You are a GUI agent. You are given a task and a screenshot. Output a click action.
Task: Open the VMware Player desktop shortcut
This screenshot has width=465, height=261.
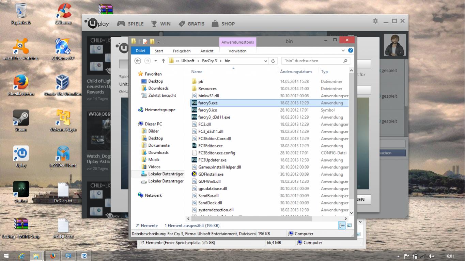pyautogui.click(x=63, y=121)
